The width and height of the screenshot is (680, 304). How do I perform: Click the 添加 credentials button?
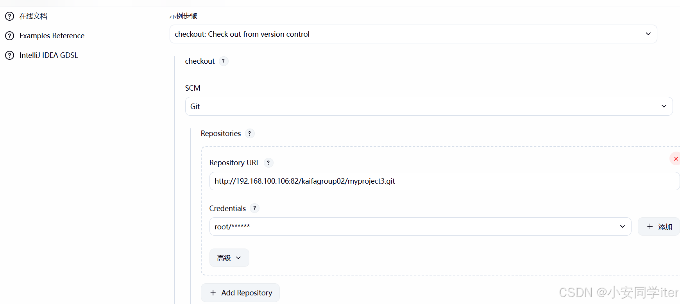(x=659, y=227)
